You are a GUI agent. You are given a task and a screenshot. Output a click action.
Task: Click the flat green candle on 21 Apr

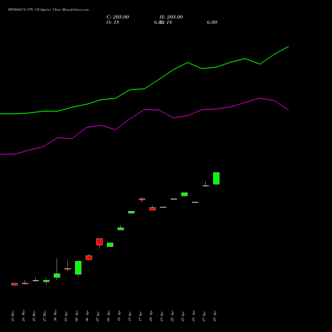[x=163, y=207]
